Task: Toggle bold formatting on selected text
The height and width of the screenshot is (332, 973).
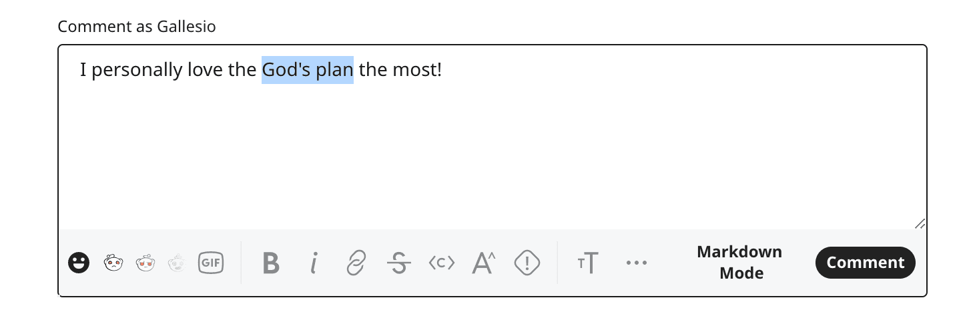Action: tap(270, 263)
